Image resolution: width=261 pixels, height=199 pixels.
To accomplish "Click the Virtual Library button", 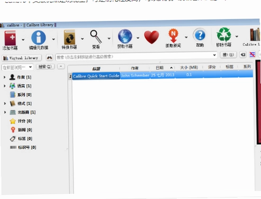I will pyautogui.click(x=21, y=58).
